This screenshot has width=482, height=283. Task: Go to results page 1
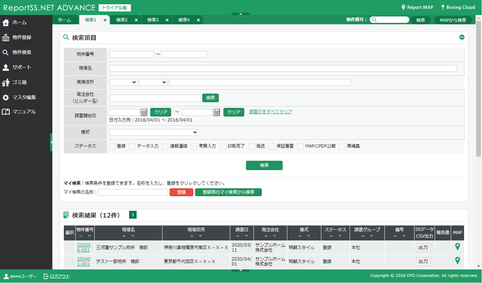click(133, 215)
